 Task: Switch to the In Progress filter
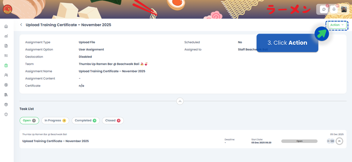pos(55,120)
